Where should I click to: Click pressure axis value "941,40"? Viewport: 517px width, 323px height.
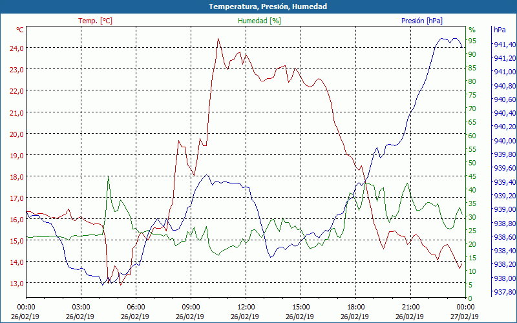pyautogui.click(x=505, y=45)
